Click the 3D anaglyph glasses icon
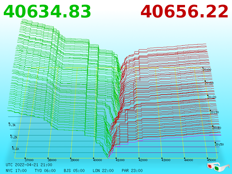Viewport: 232px width, 174px height. coord(218,167)
